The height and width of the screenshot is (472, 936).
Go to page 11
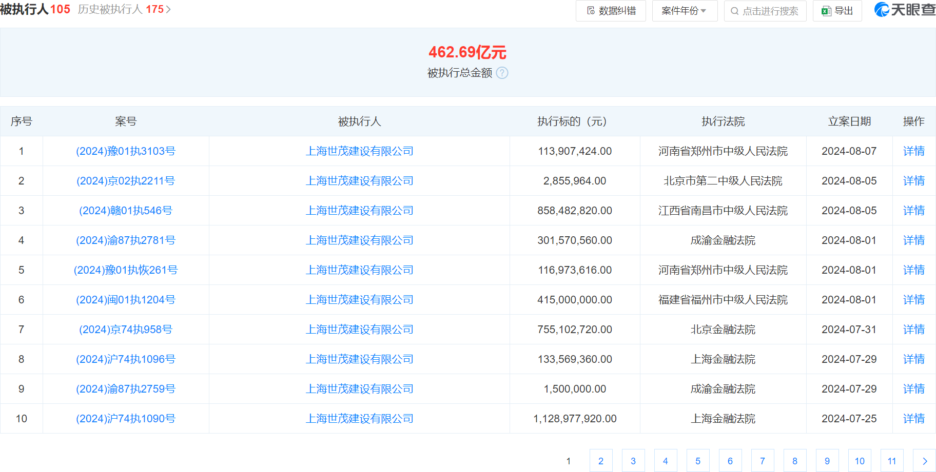pyautogui.click(x=892, y=461)
